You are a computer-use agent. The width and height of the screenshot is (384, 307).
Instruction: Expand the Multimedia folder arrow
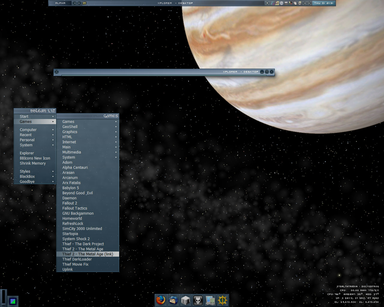116,152
